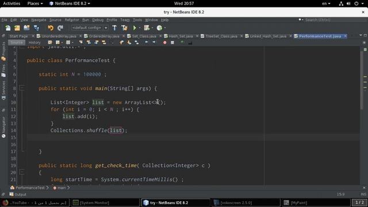This screenshot has width=368, height=207.
Task: Click the Redo arrow icon
Action: click(x=60, y=28)
